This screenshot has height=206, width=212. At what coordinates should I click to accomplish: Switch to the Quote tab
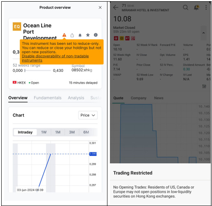point(118,98)
